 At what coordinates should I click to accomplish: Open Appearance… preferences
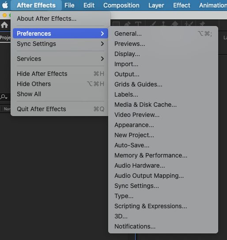[x=163, y=125]
